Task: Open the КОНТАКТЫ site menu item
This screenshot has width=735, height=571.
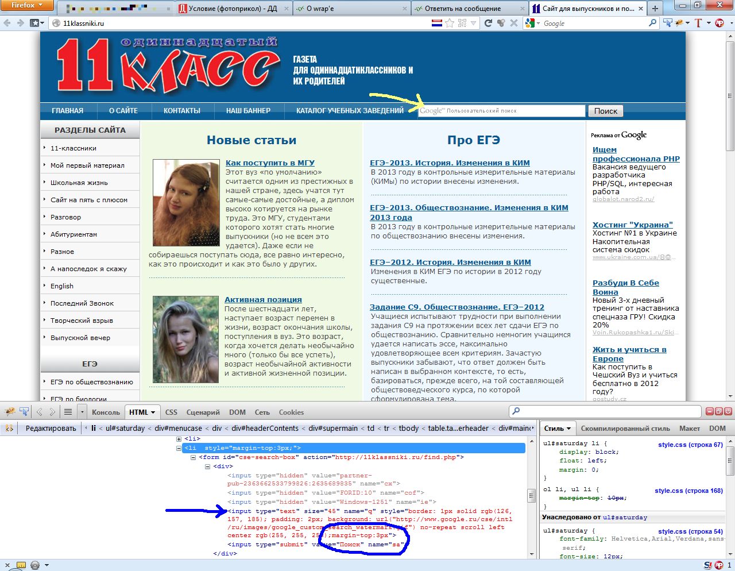Action: (181, 110)
